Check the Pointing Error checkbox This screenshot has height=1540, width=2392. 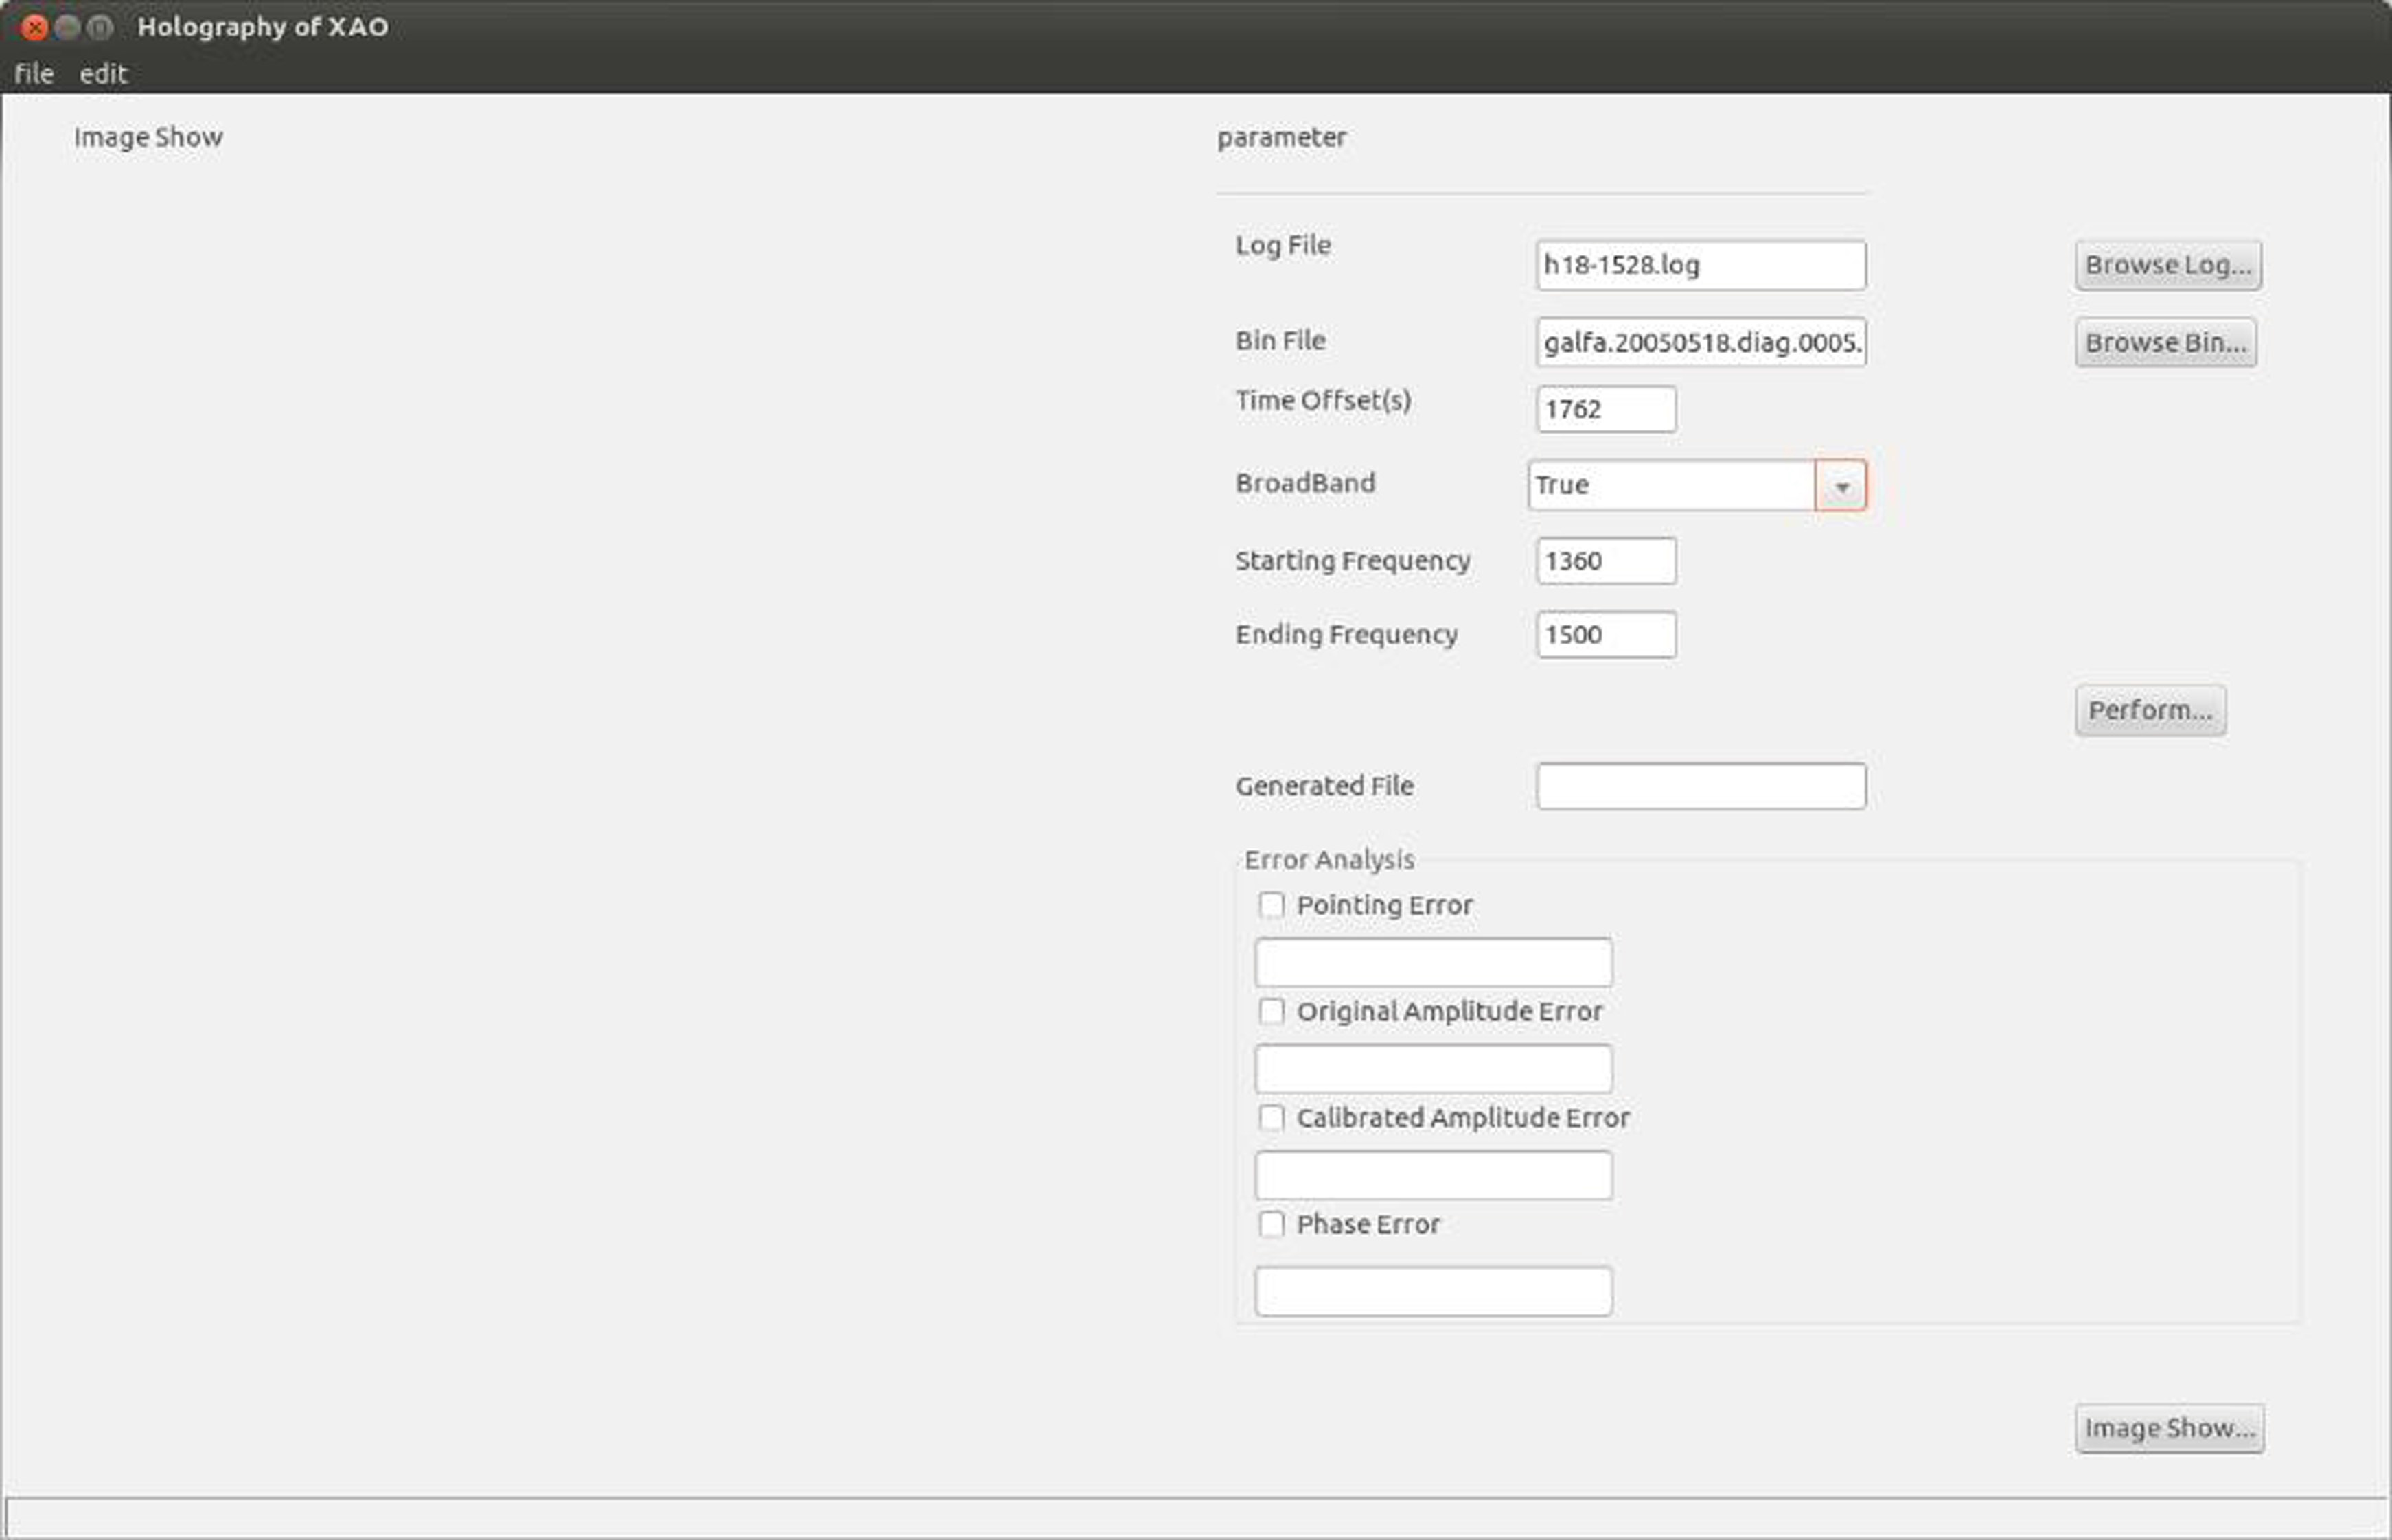(1271, 905)
